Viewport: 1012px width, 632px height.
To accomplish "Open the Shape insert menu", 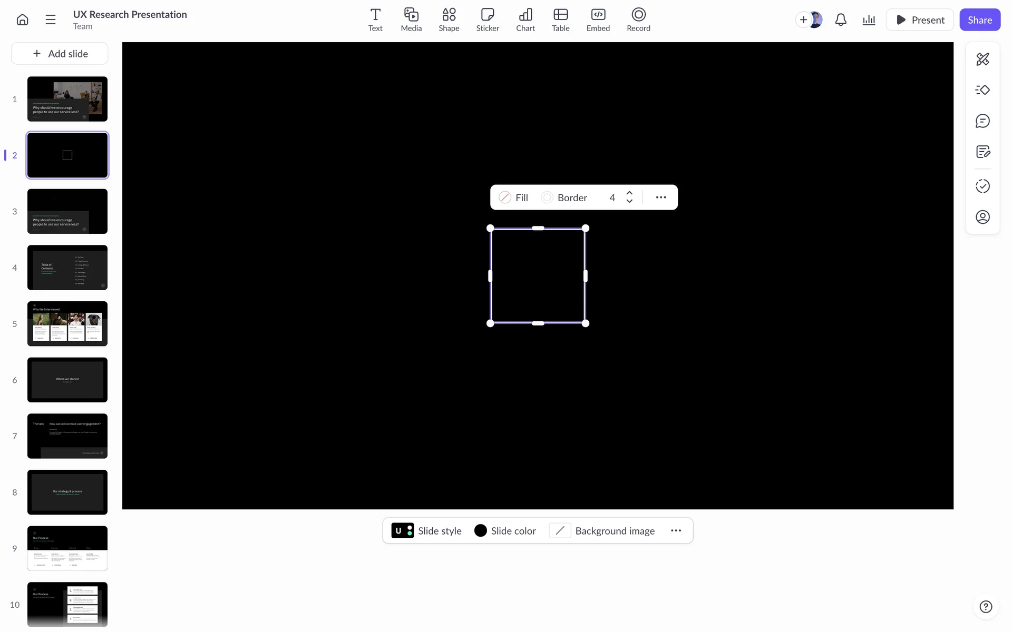I will 449,19.
